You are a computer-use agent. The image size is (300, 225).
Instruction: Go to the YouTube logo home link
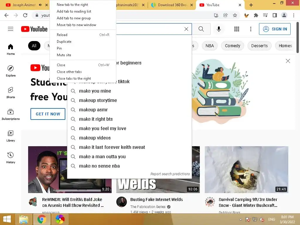(x=34, y=29)
